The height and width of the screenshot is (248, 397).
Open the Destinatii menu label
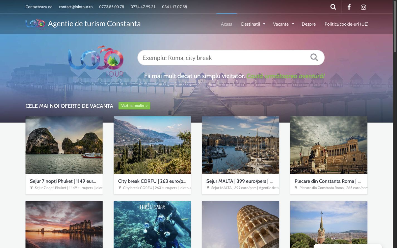point(250,24)
